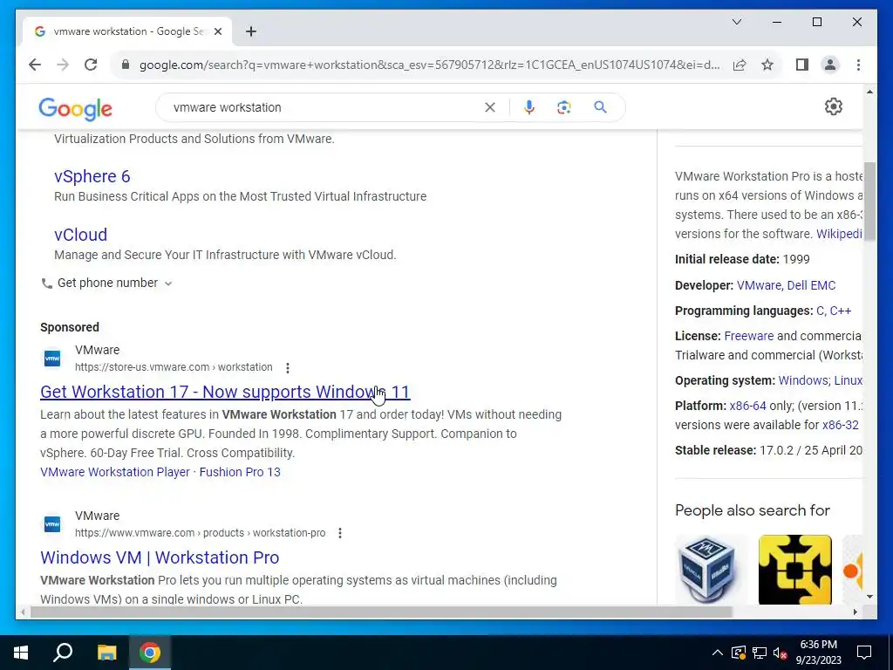Viewport: 893px width, 670px height.
Task: Click the forward navigation arrow
Action: (x=63, y=65)
